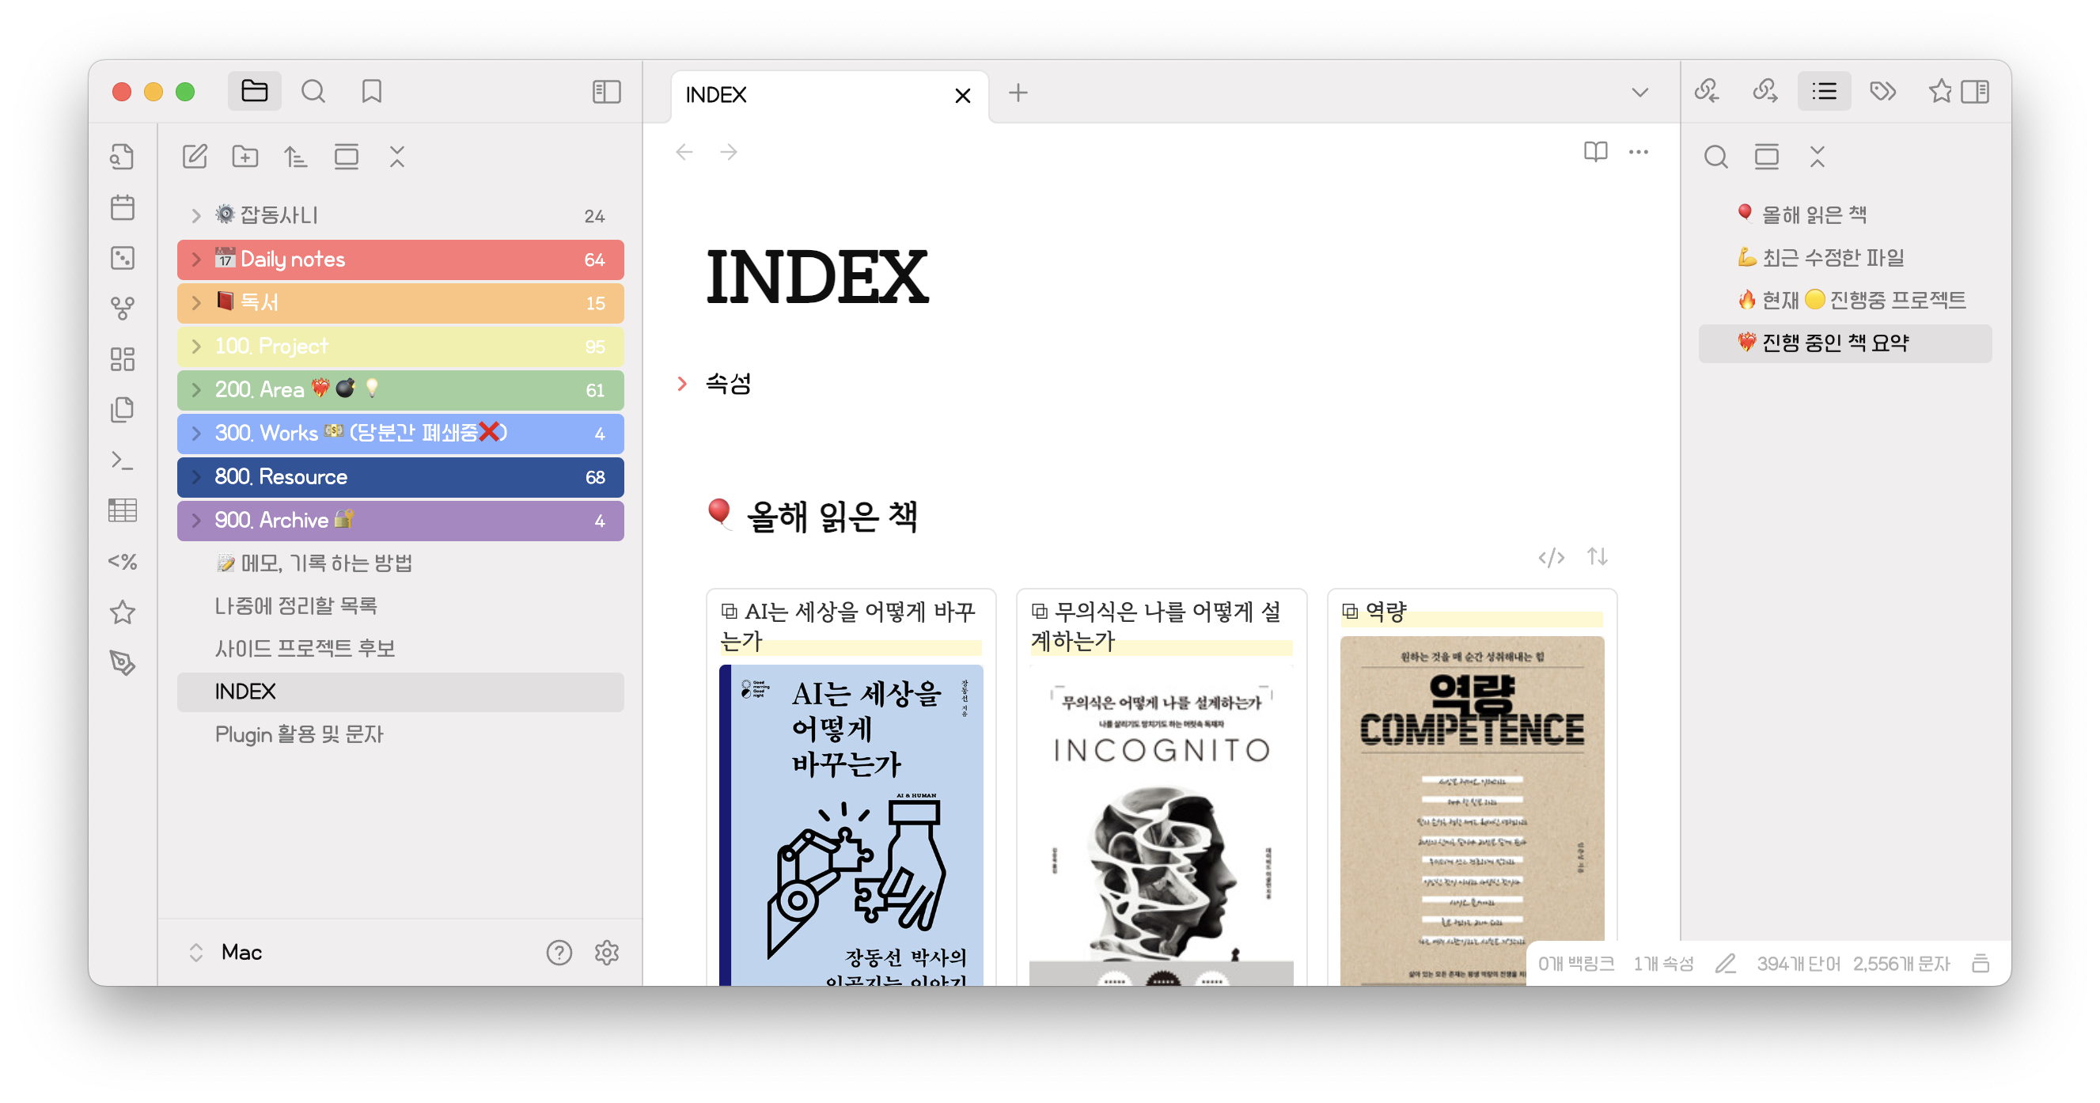2100x1103 pixels.
Task: Open graph view icon in ribbon
Action: pos(123,308)
